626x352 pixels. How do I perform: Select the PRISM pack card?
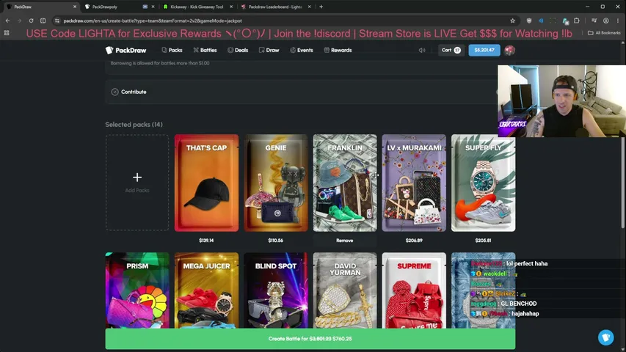[x=137, y=290]
